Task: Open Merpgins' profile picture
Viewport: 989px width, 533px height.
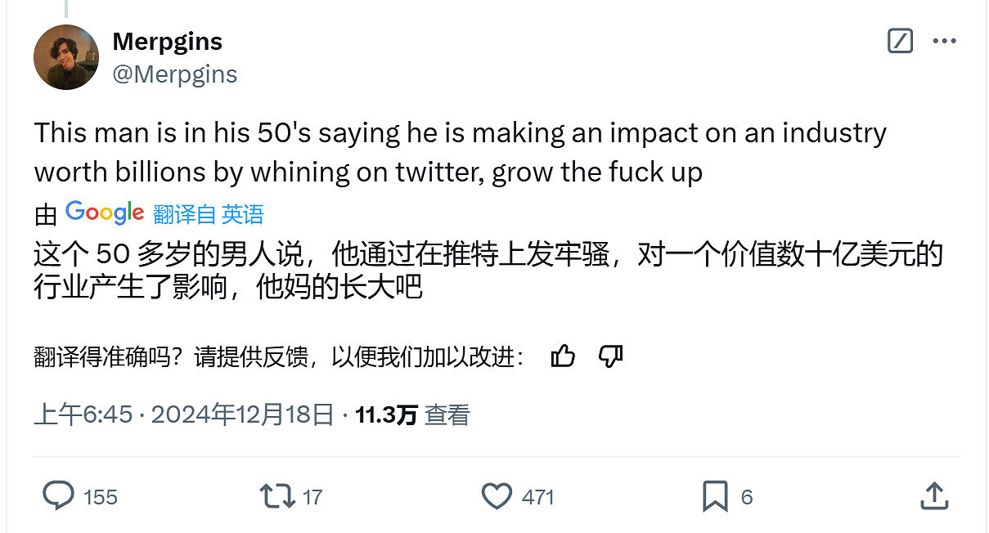Action: 65,57
